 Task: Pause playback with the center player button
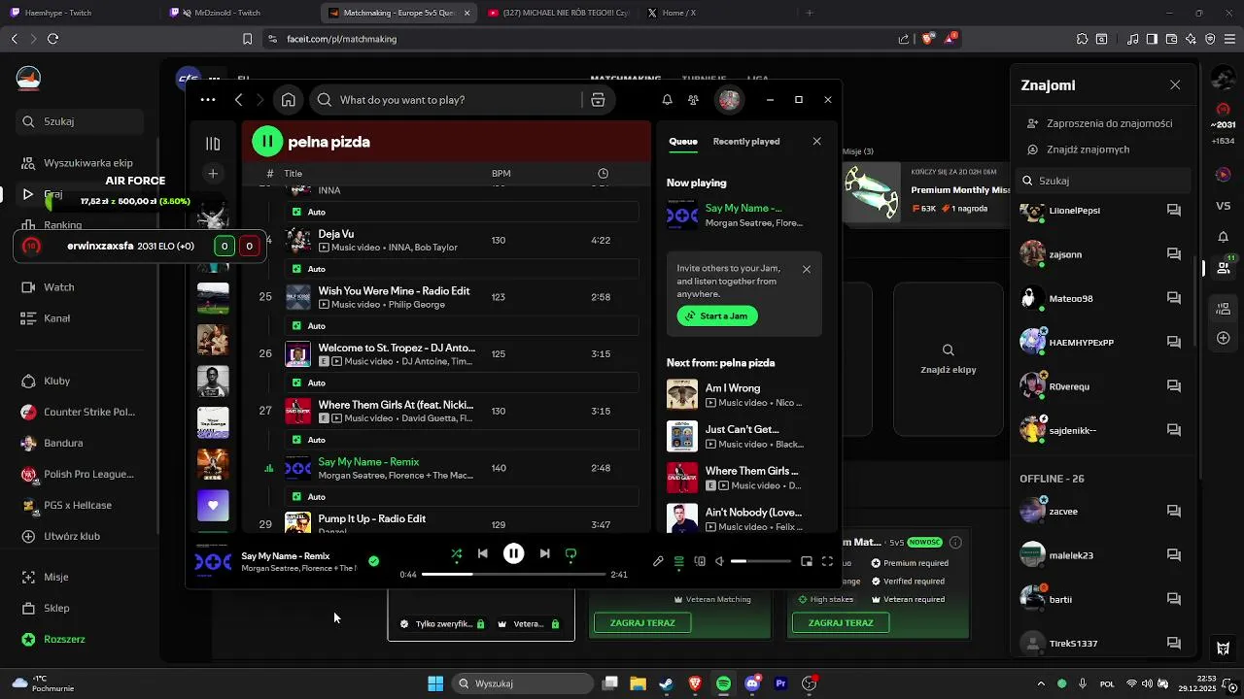(x=513, y=553)
